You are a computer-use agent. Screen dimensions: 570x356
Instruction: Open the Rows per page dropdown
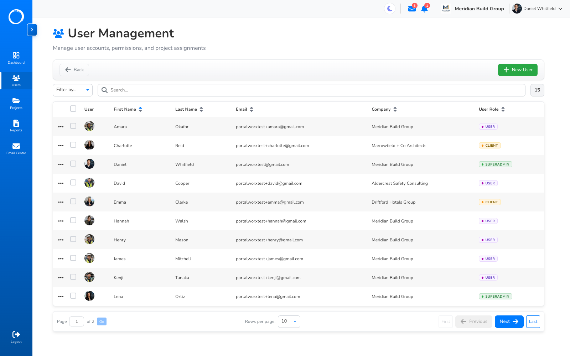[x=289, y=321]
